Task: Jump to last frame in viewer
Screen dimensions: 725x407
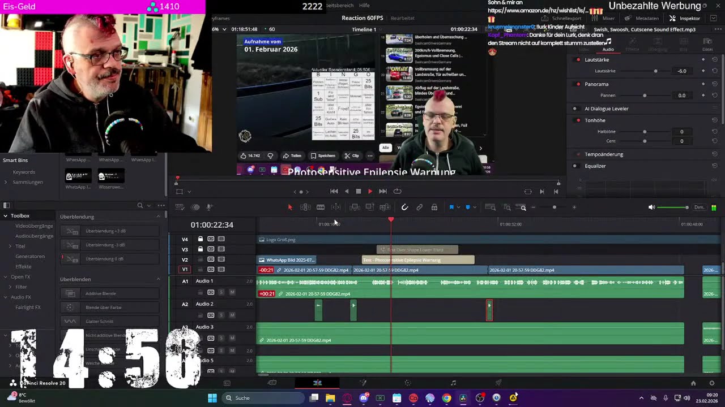Action: pos(383,191)
